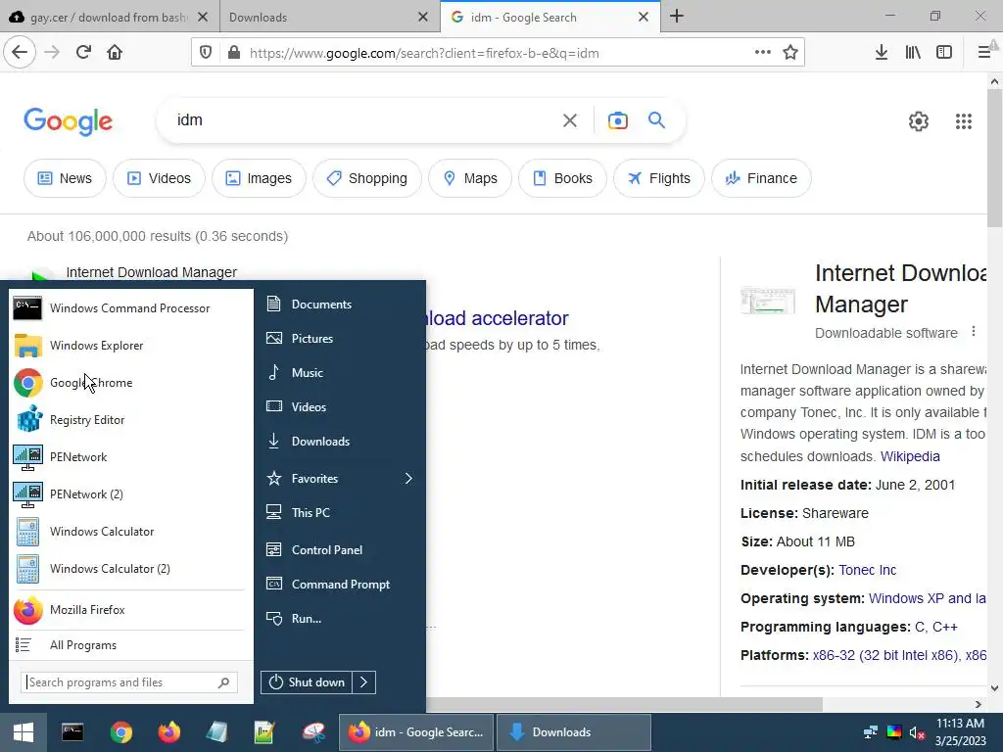
Task: Open Windows Calculator (2) entry
Action: (x=130, y=569)
